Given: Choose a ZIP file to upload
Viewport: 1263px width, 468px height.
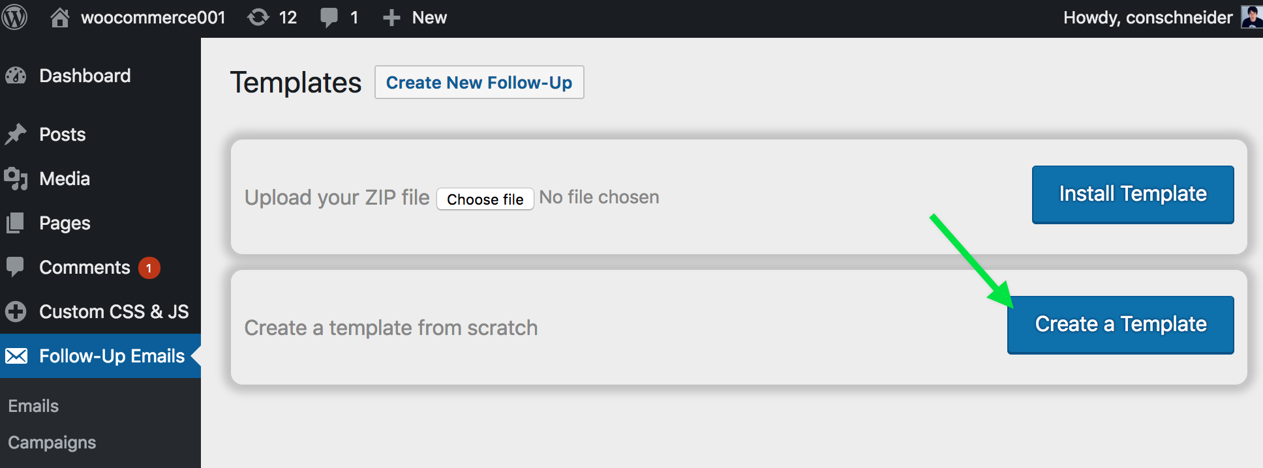Looking at the screenshot, I should (485, 199).
